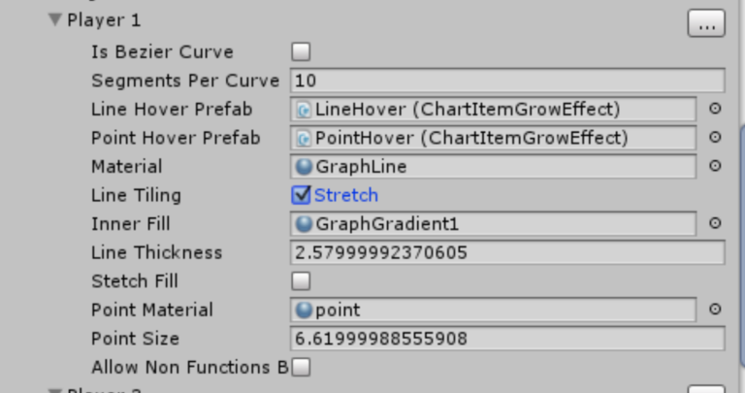Select the Point Hover Prefab object field
The height and width of the screenshot is (393, 745).
493,138
